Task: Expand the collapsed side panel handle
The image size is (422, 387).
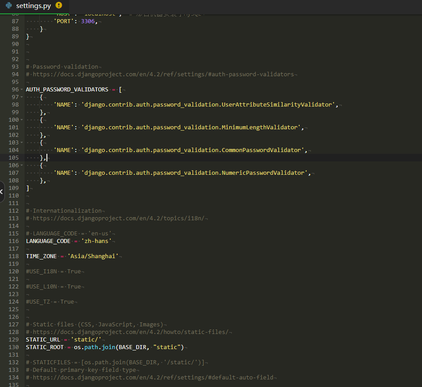Action: [x=2, y=192]
